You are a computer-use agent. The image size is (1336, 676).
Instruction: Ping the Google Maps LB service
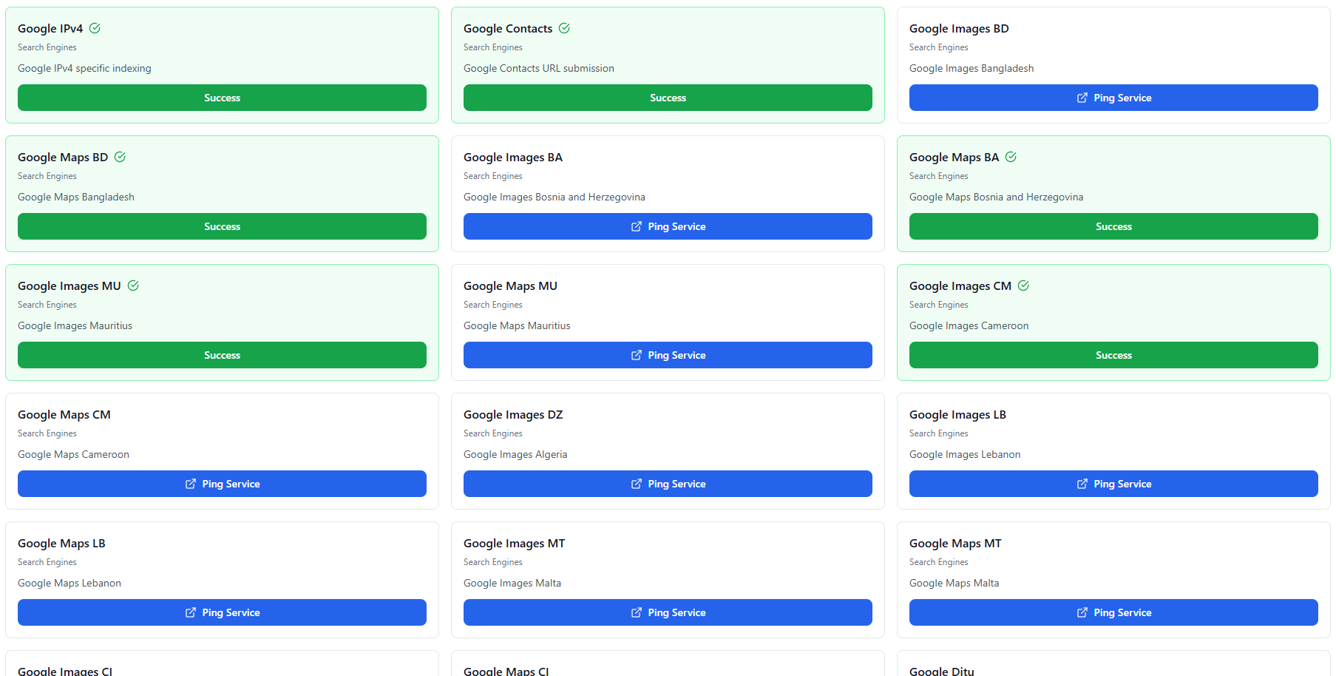222,612
